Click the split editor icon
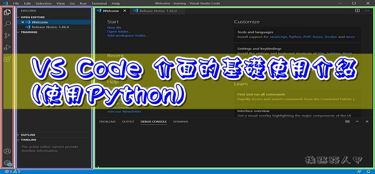The width and height of the screenshot is (375, 174). 357,10
